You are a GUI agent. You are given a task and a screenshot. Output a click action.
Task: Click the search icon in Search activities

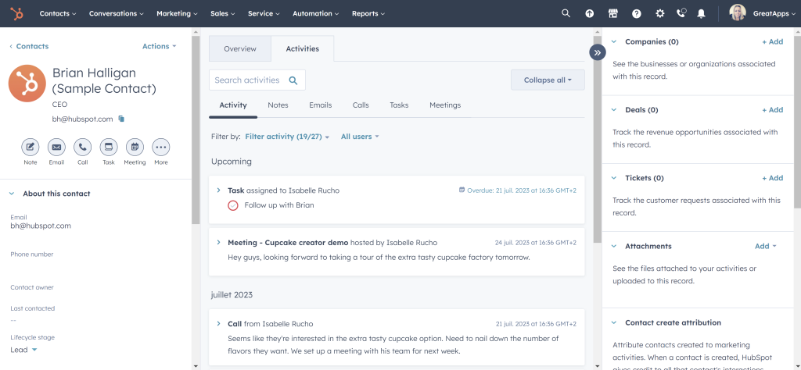(293, 80)
